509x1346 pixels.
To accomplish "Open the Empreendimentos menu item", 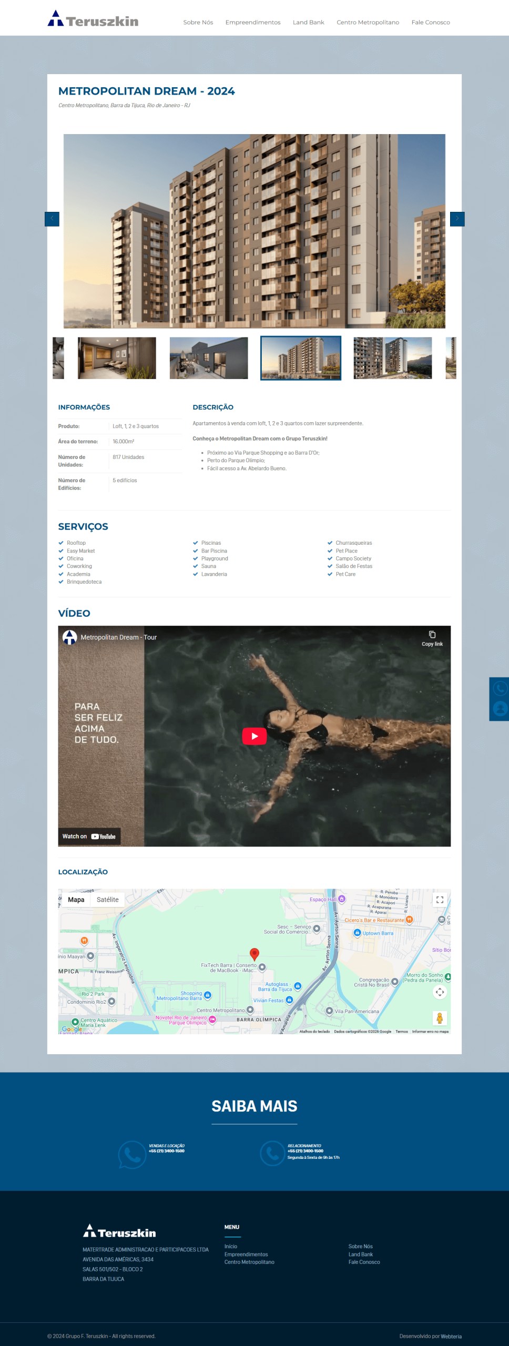I will pos(252,22).
